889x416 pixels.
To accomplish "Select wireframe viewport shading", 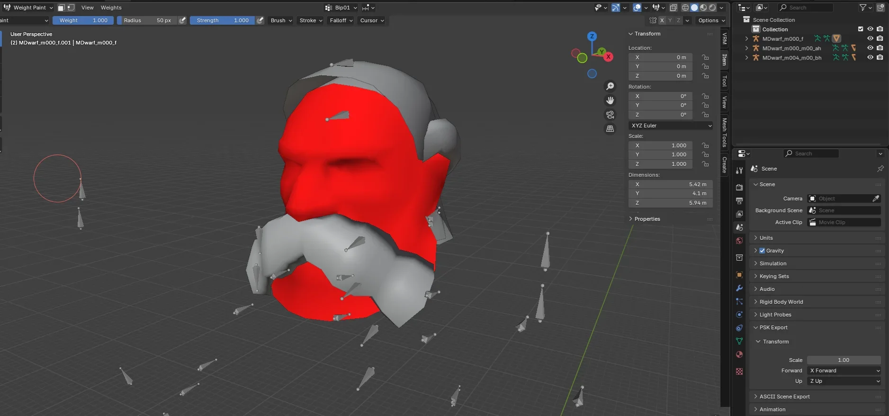I will tap(685, 8).
